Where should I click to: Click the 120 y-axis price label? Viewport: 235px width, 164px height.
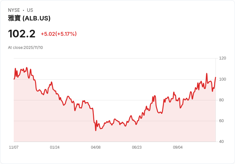click(223, 58)
